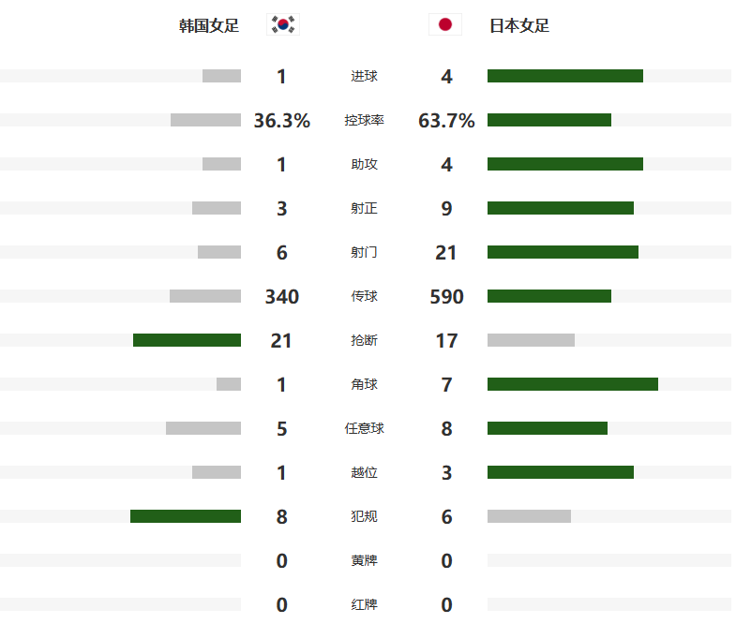Click Japan's 63.7% possession value
This screenshot has height=624, width=736.
pos(446,121)
